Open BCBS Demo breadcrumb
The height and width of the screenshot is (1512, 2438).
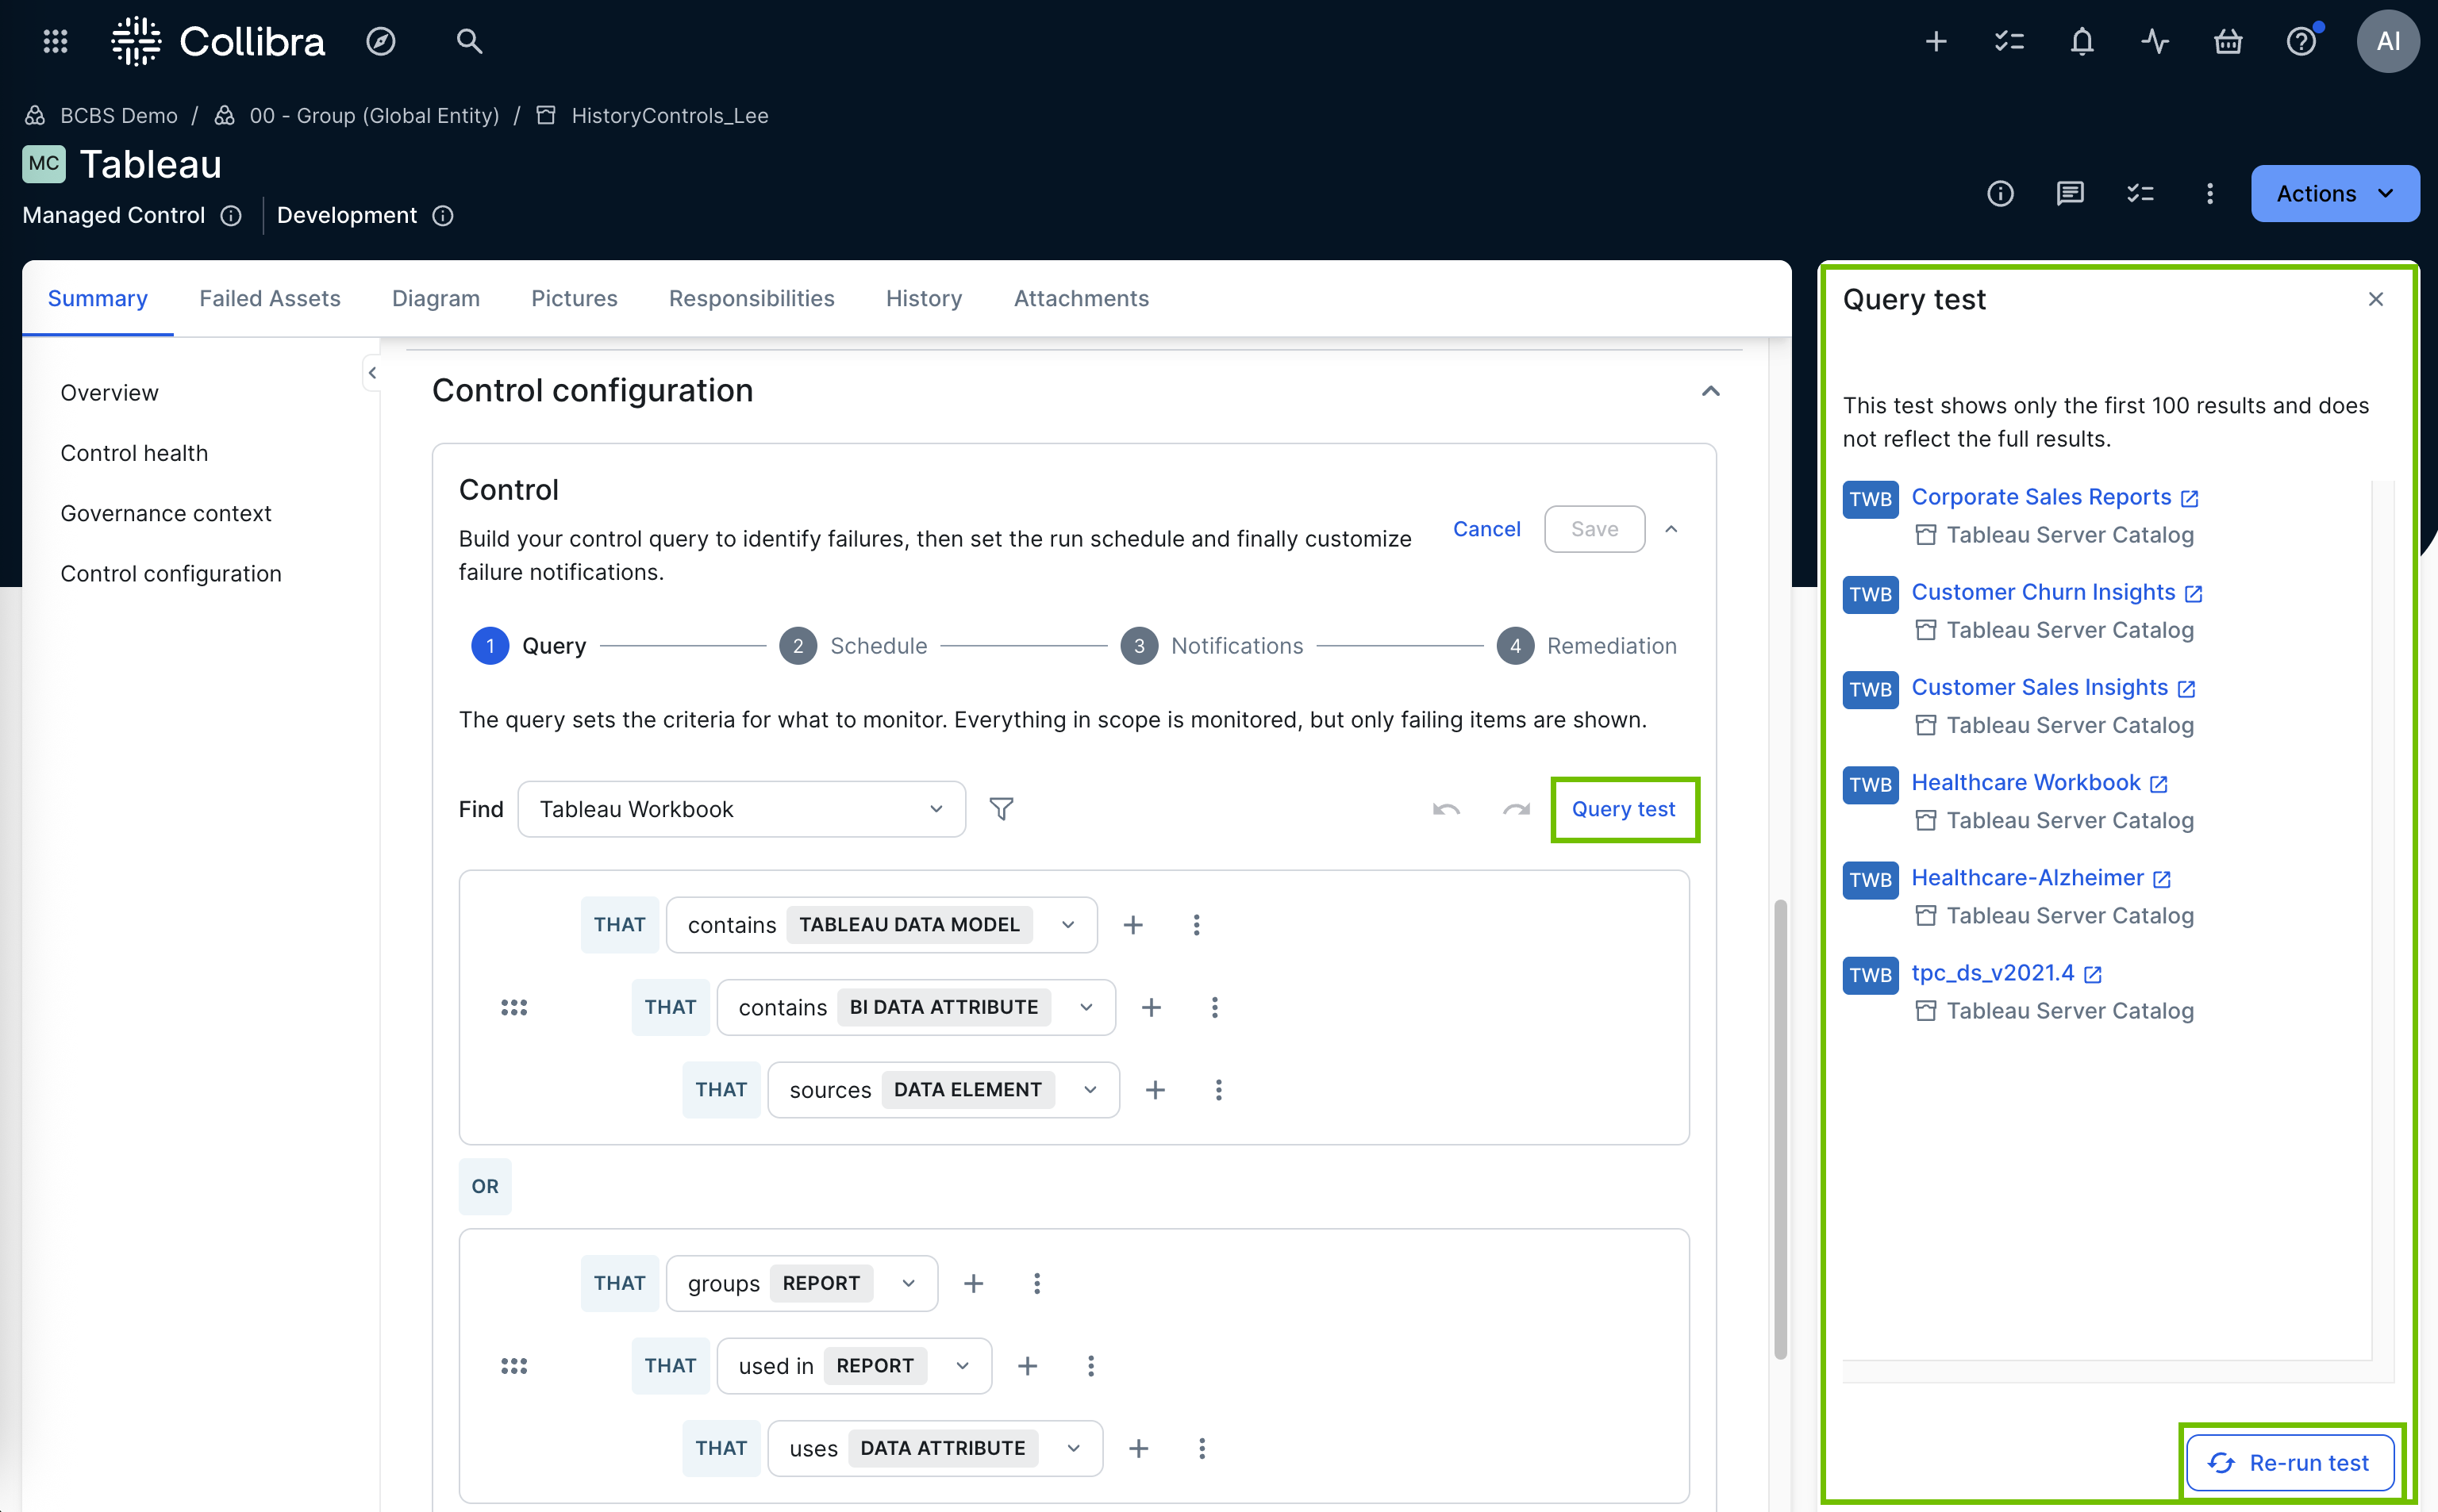pos(119,116)
